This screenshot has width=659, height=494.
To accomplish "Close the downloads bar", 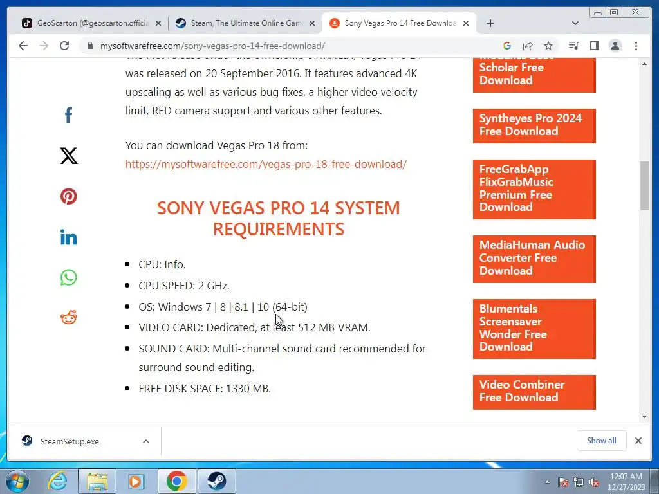I will point(638,441).
